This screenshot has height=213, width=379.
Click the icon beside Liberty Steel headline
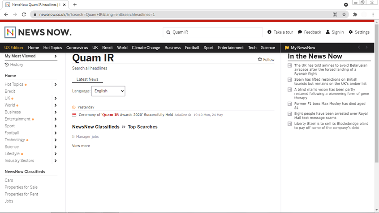click(x=289, y=124)
